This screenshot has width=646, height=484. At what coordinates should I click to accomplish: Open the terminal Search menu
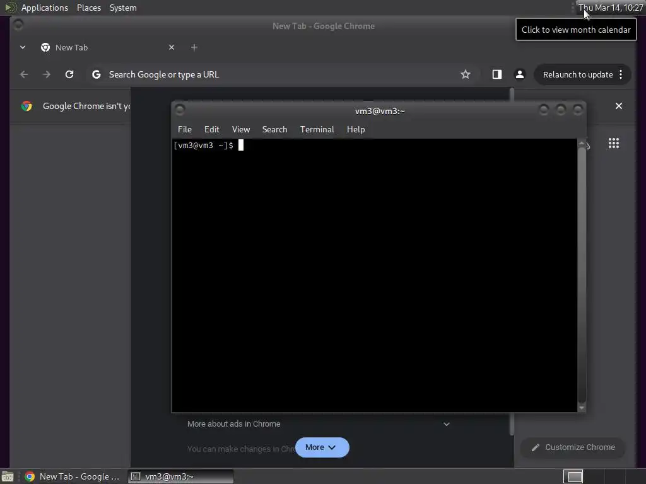(274, 129)
